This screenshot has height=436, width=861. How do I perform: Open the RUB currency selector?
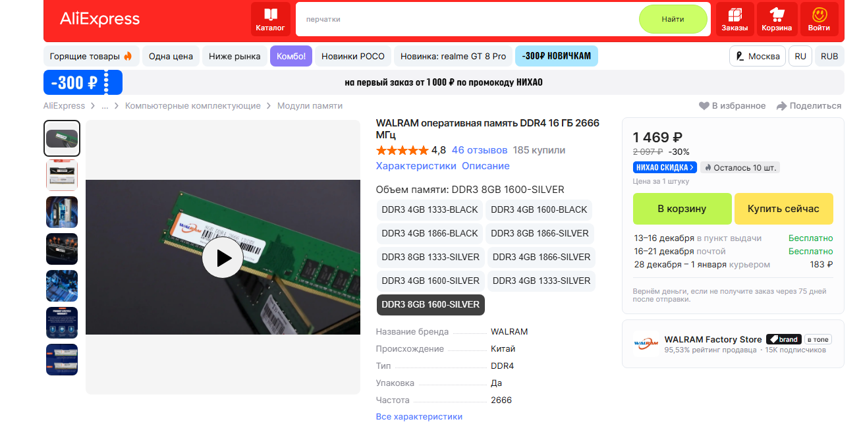(829, 57)
